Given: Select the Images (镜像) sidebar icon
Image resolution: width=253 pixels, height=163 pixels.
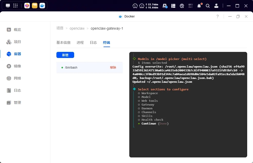Looking at the screenshot, I should [9, 66].
